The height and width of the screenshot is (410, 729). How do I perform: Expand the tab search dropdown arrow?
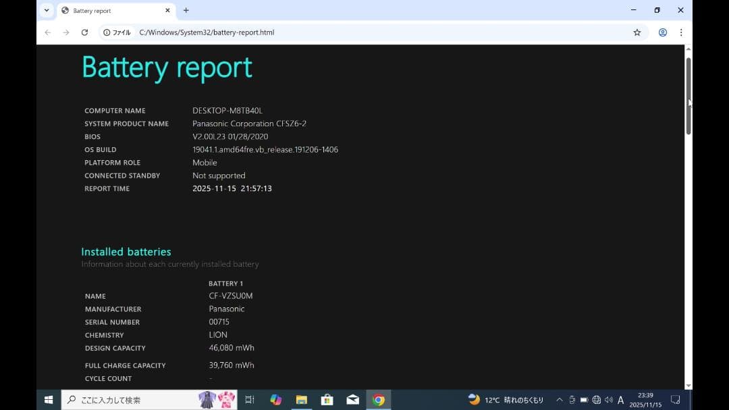point(47,10)
